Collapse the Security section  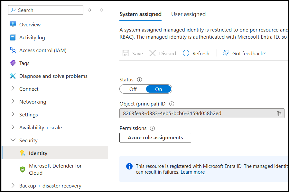point(13,140)
